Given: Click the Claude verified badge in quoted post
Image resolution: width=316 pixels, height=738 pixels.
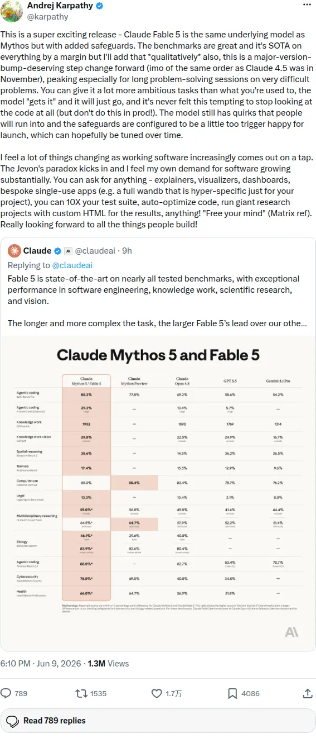Looking at the screenshot, I should point(57,251).
